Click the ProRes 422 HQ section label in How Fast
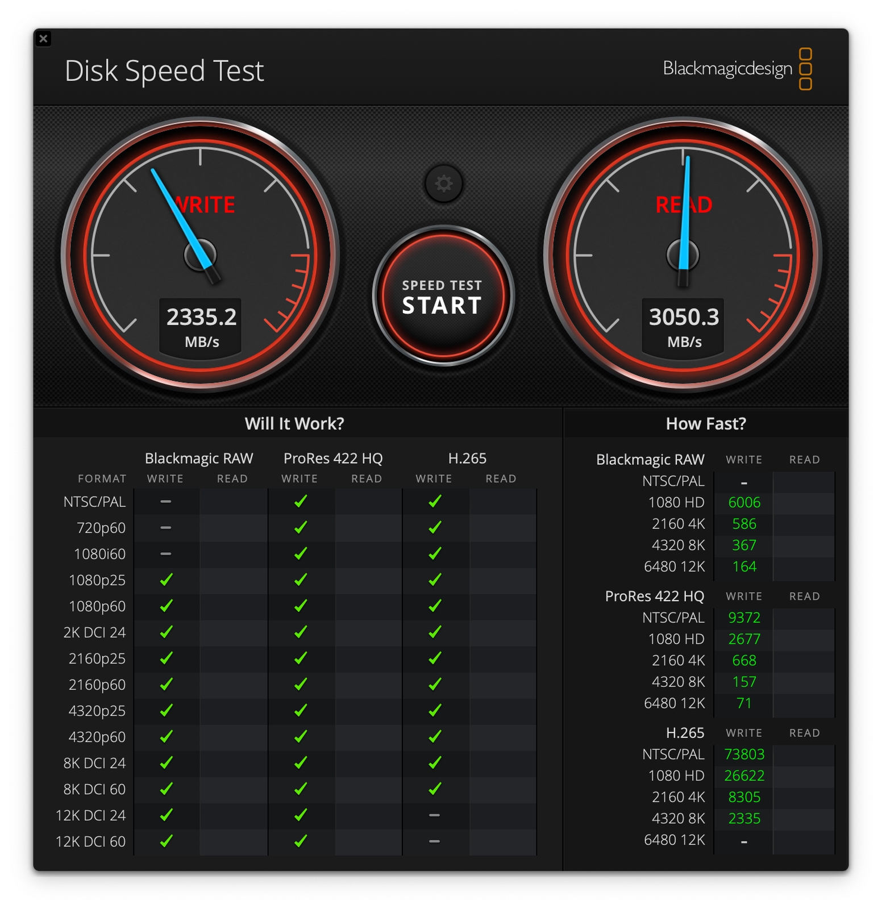 click(x=654, y=597)
